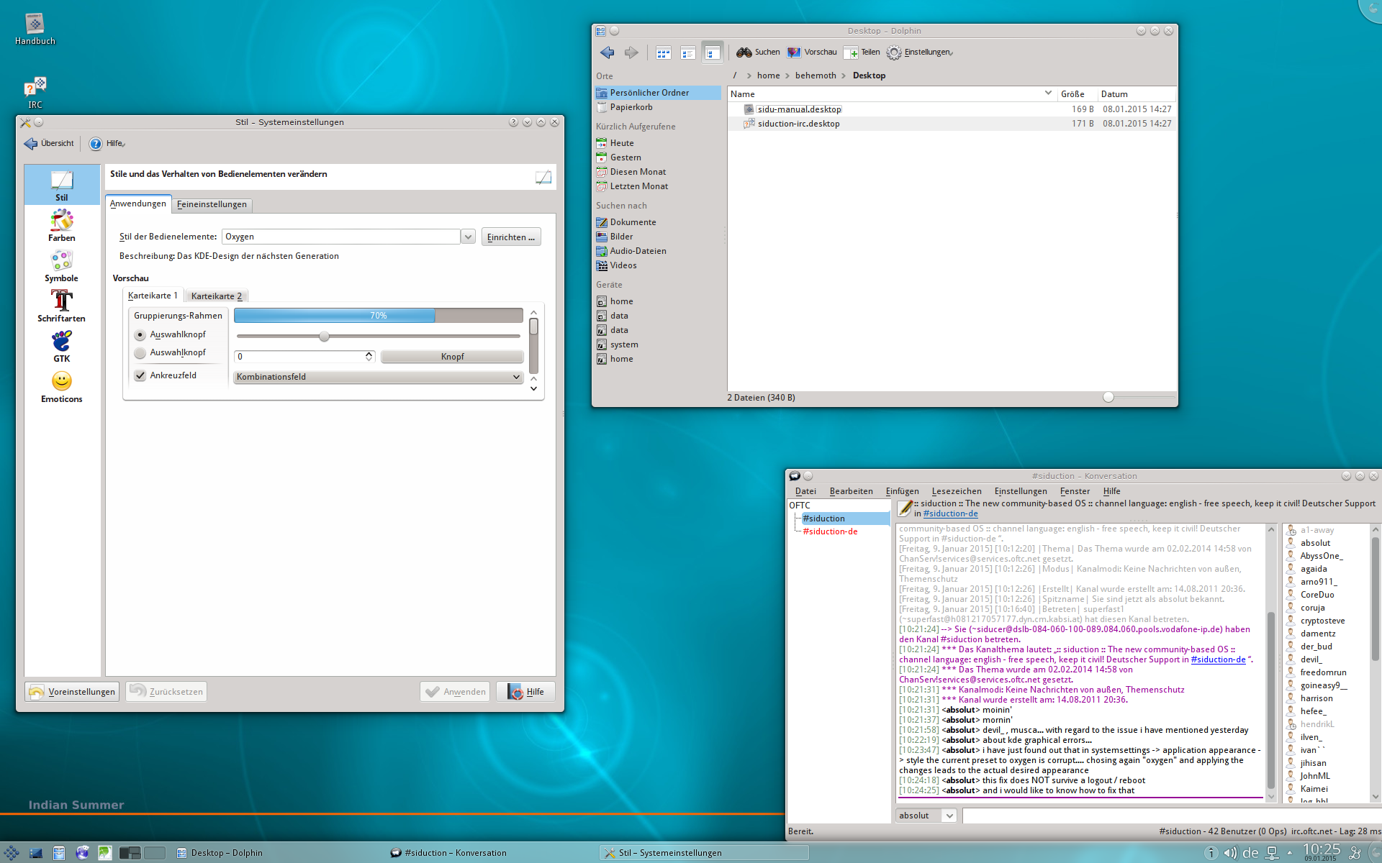1382x863 pixels.
Task: Click the preview slider handle
Action: [324, 336]
